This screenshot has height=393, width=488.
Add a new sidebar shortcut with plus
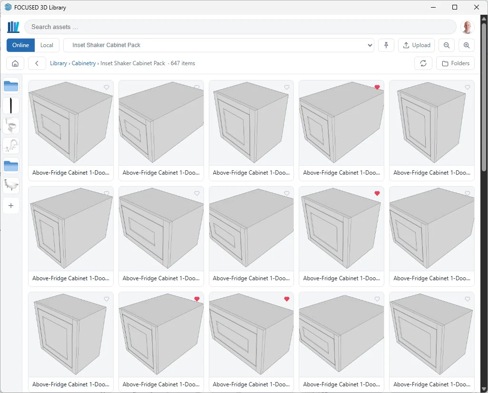[x=11, y=206]
